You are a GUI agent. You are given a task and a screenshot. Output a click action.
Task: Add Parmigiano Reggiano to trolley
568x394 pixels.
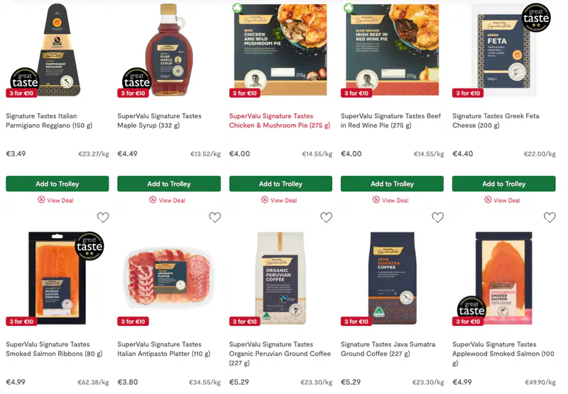tap(58, 184)
